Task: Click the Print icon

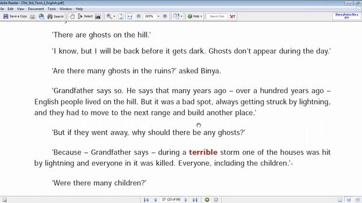Action: click(x=33, y=16)
